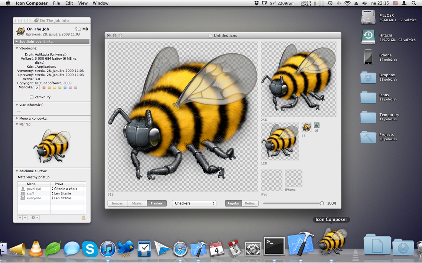The image size is (422, 263).
Task: Open the Window menu
Action: click(101, 3)
